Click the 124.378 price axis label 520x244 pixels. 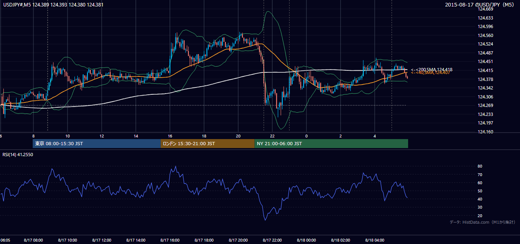[485, 79]
